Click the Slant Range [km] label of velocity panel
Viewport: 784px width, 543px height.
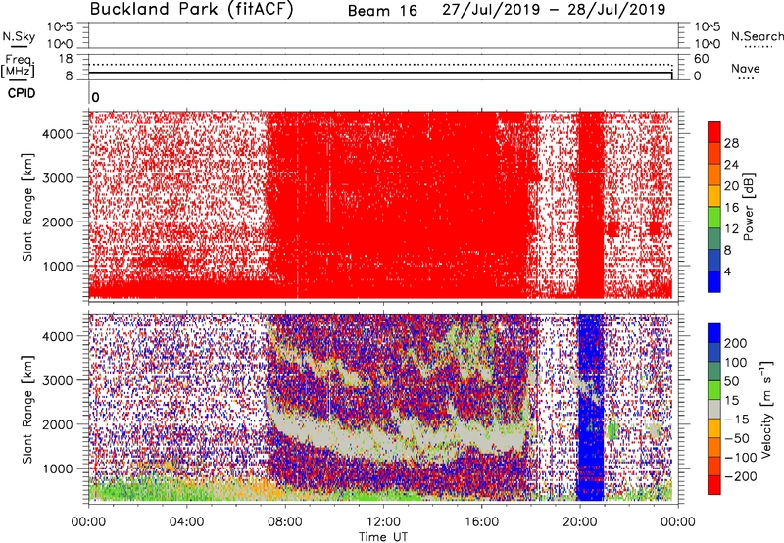pyautogui.click(x=27, y=410)
